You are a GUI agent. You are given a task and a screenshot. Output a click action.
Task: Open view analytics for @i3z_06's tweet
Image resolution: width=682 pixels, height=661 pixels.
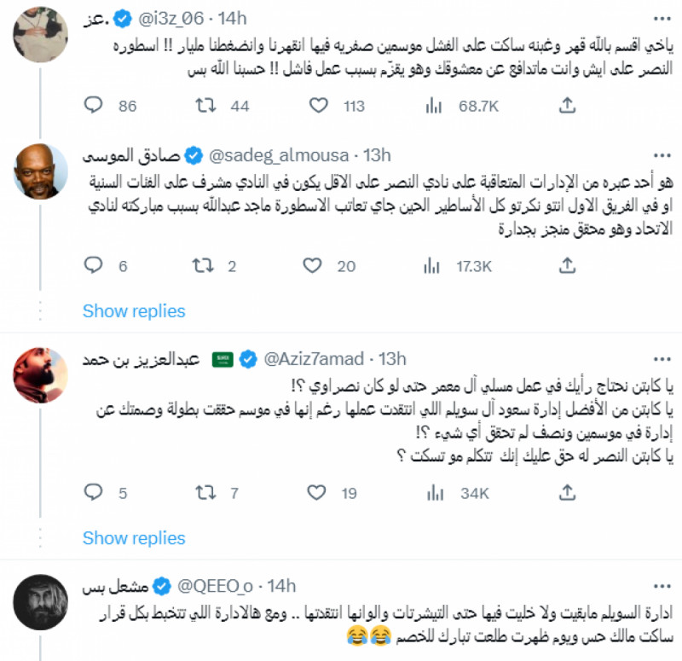click(435, 106)
